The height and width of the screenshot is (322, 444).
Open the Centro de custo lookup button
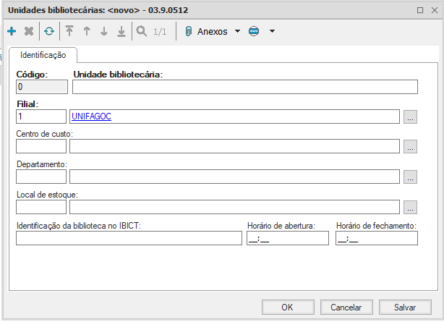pos(410,146)
